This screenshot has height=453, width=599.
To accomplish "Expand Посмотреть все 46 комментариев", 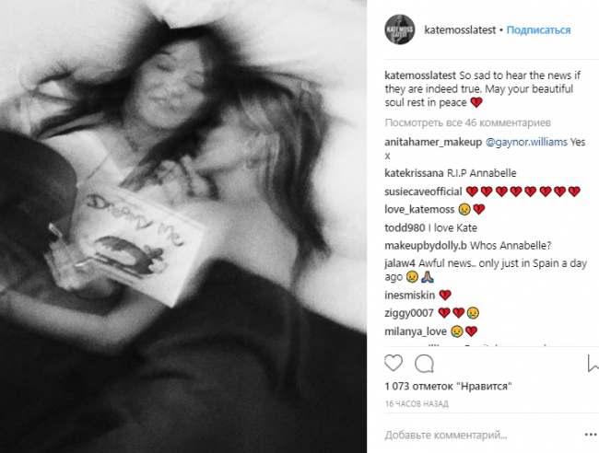I will pyautogui.click(x=467, y=122).
